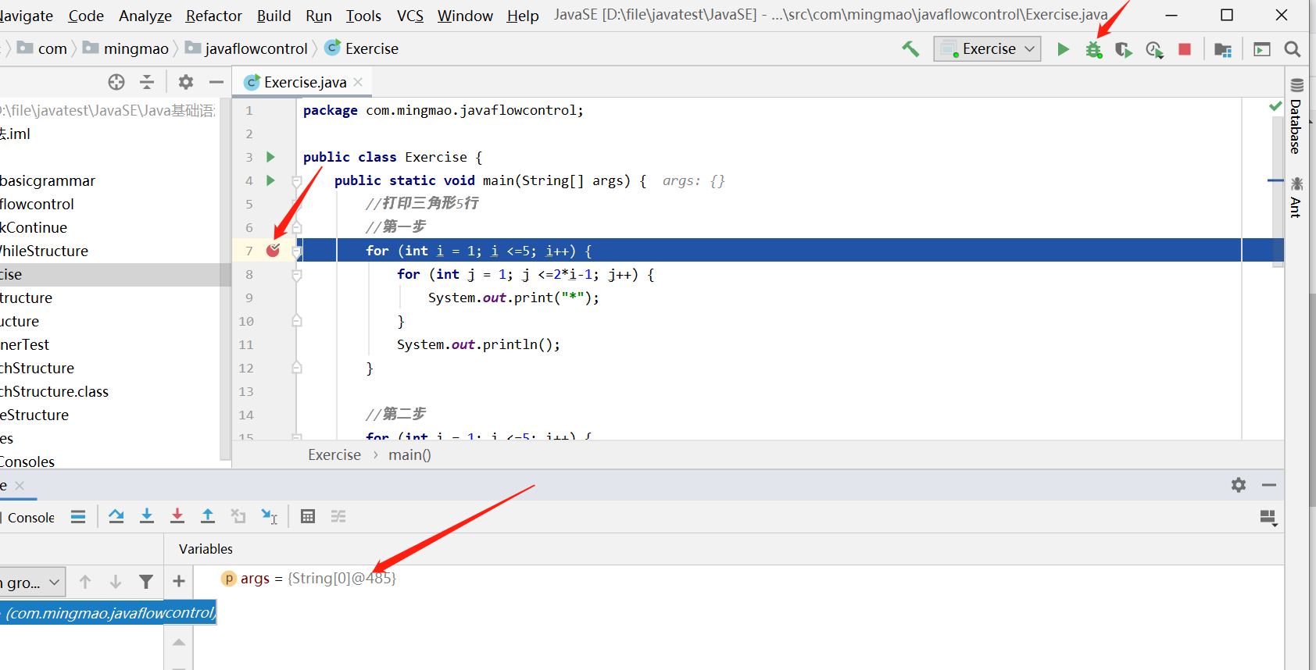Open the Window menu

point(465,16)
